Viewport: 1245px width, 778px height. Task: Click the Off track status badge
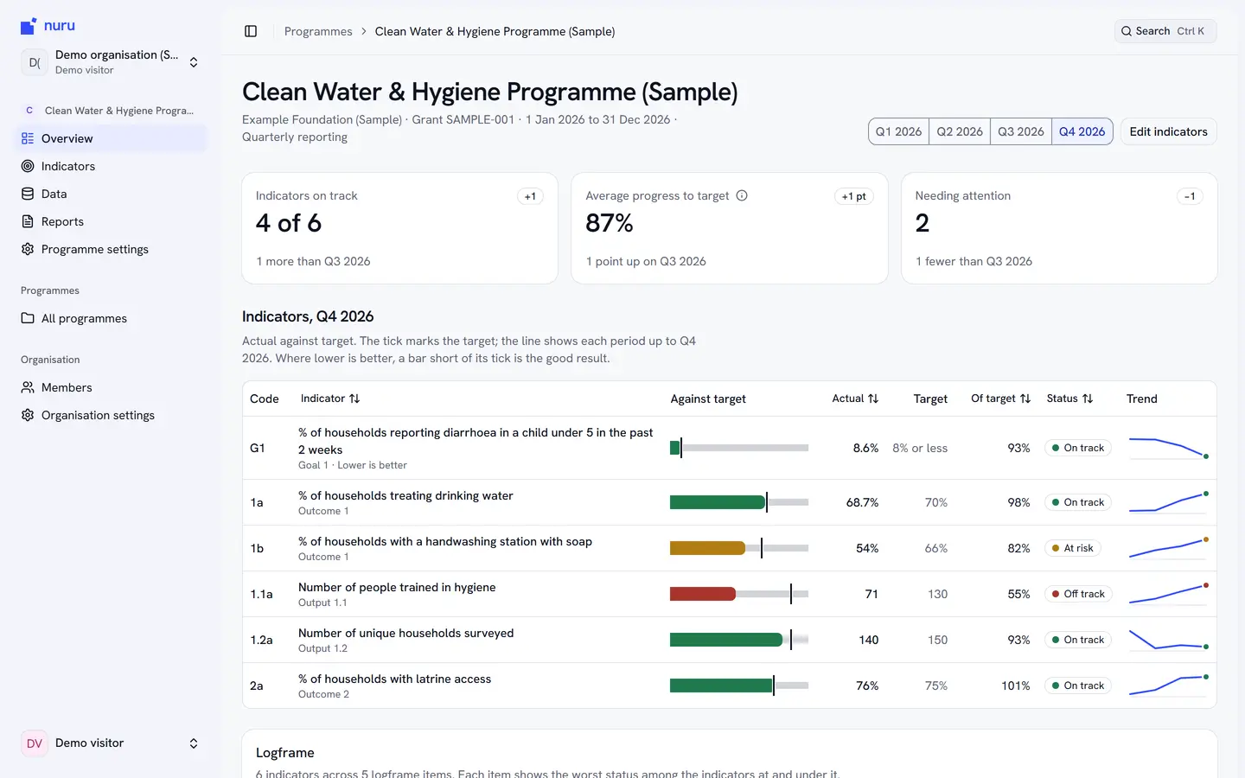click(1078, 594)
